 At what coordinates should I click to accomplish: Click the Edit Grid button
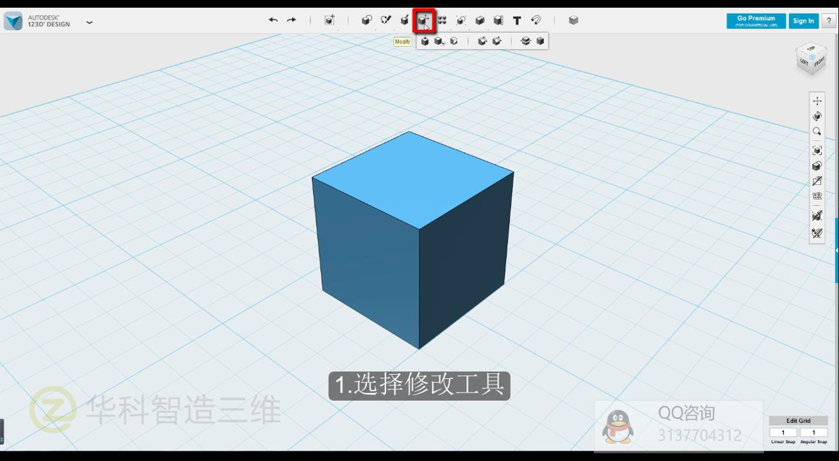pyautogui.click(x=798, y=421)
